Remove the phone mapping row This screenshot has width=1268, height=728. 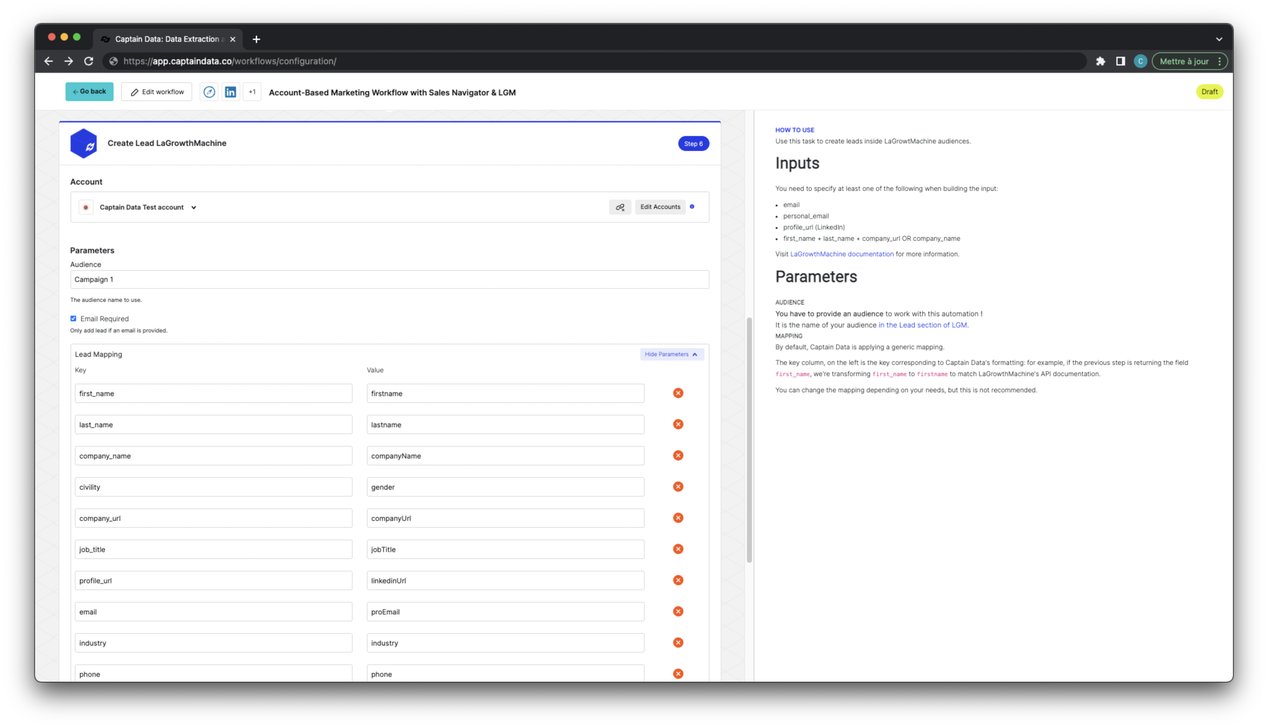678,673
